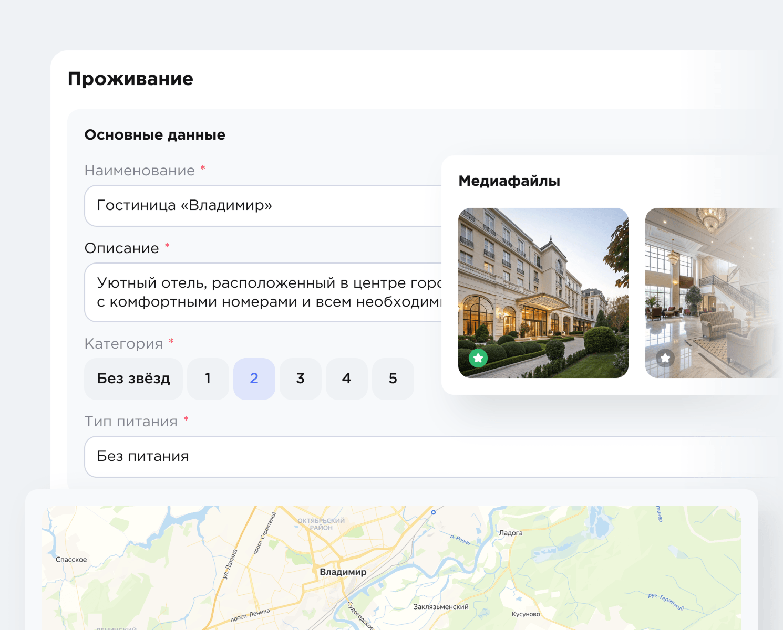783x630 pixels.
Task: Click the 'Спасское' label on the map
Action: (71, 560)
